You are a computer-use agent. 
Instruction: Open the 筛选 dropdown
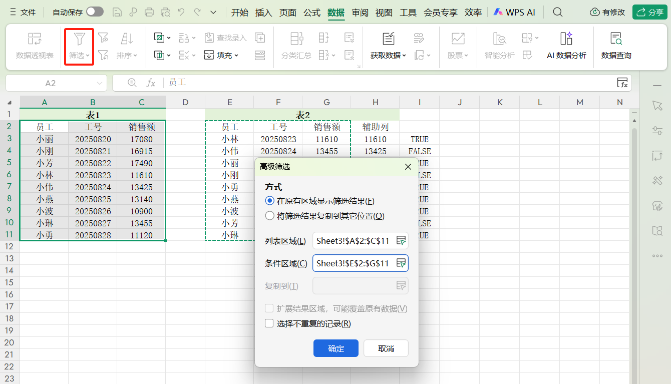click(x=79, y=56)
